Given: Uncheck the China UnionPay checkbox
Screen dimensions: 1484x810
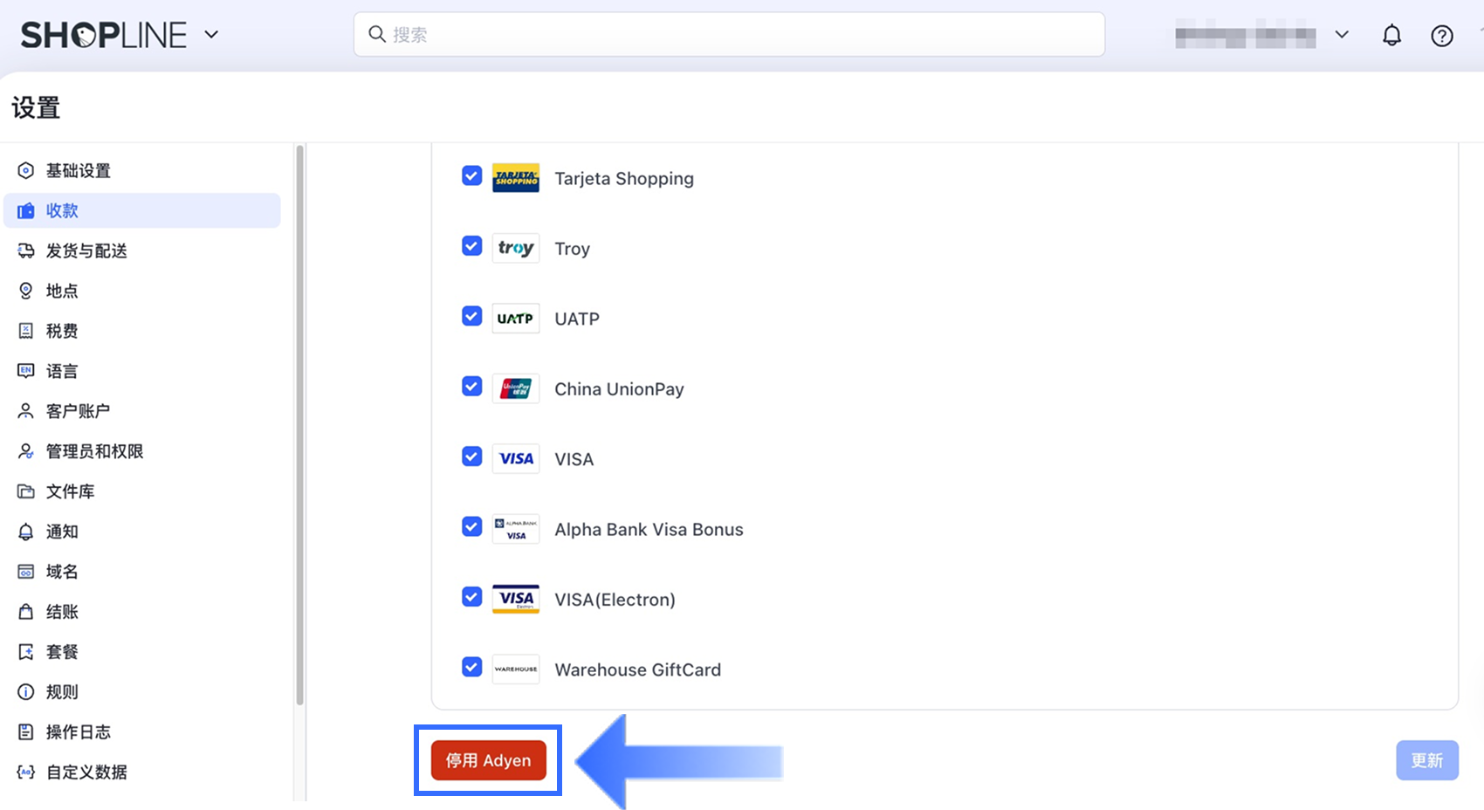Looking at the screenshot, I should [x=471, y=387].
